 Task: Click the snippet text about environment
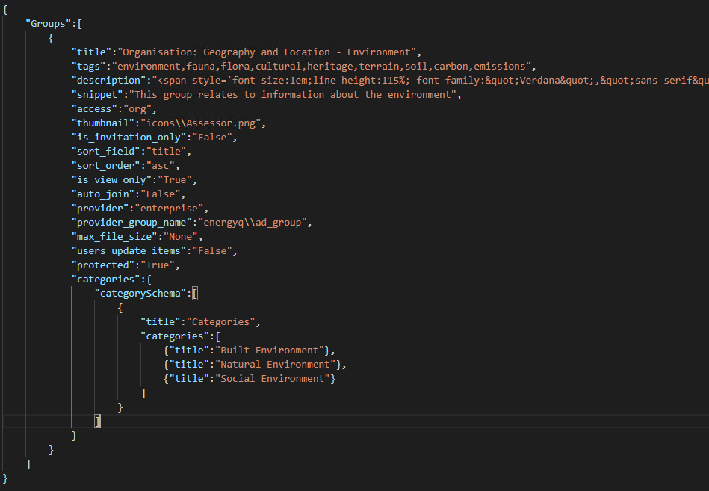point(293,95)
